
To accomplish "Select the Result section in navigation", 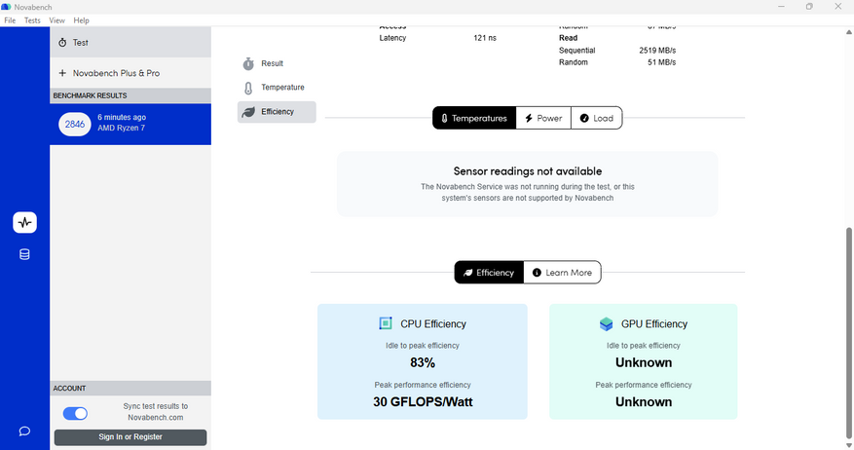I will click(x=272, y=63).
